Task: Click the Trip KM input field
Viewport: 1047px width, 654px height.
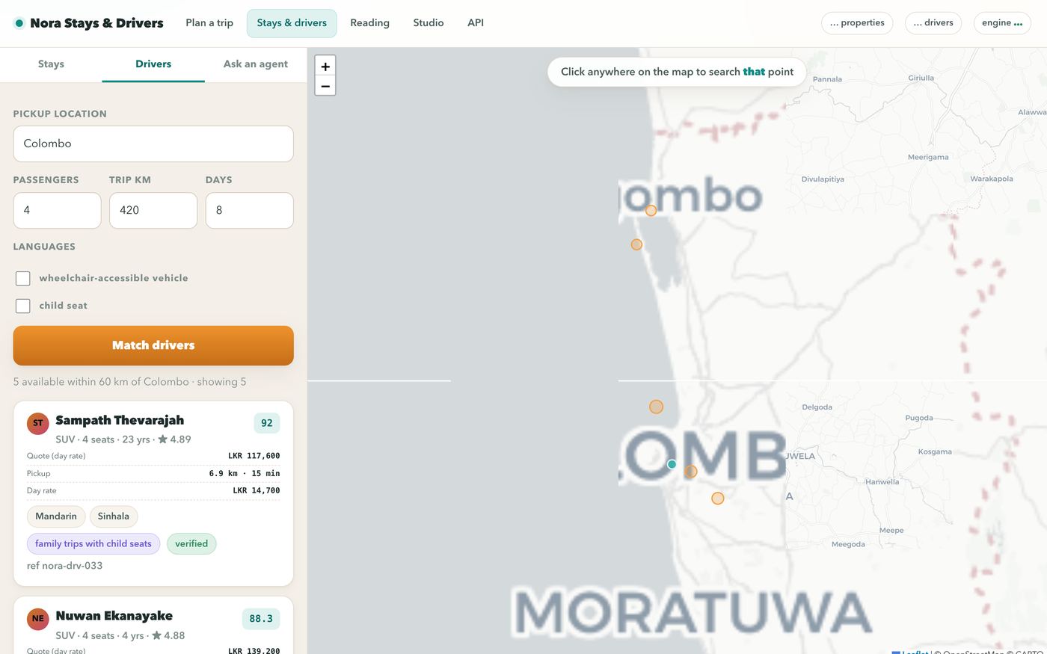Action: 153,210
